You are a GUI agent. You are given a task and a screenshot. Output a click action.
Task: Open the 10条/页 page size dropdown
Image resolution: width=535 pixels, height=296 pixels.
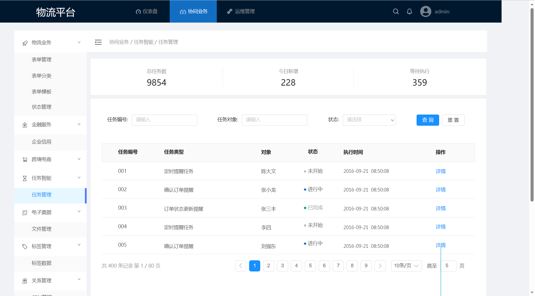coord(406,266)
